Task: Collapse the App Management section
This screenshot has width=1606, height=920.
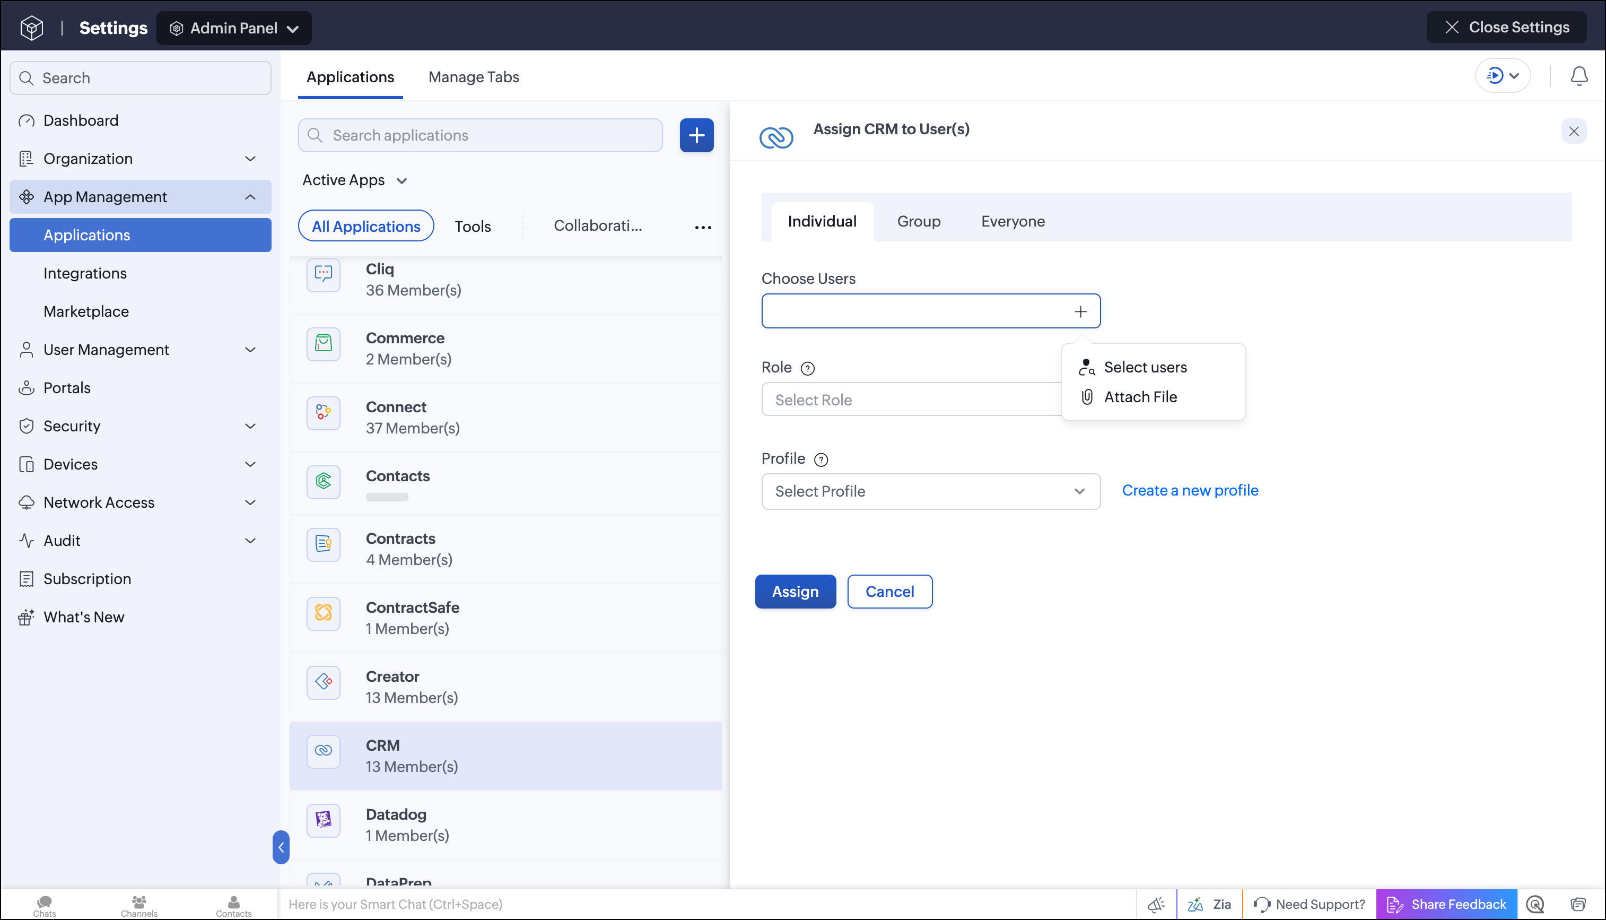Action: point(140,196)
